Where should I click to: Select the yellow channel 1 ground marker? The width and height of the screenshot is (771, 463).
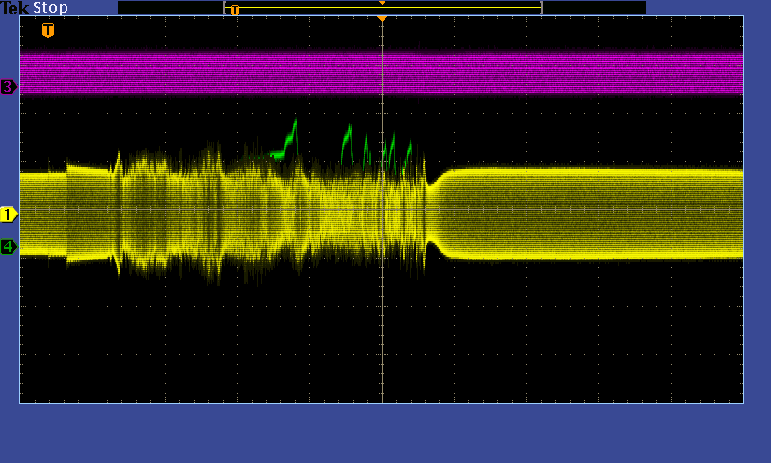pyautogui.click(x=9, y=214)
